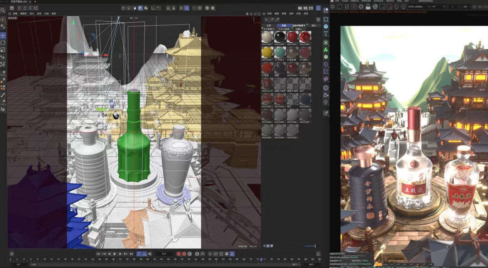Image resolution: width=488 pixels, height=268 pixels.
Task: Delete selected material with trash icon
Action: [318, 20]
